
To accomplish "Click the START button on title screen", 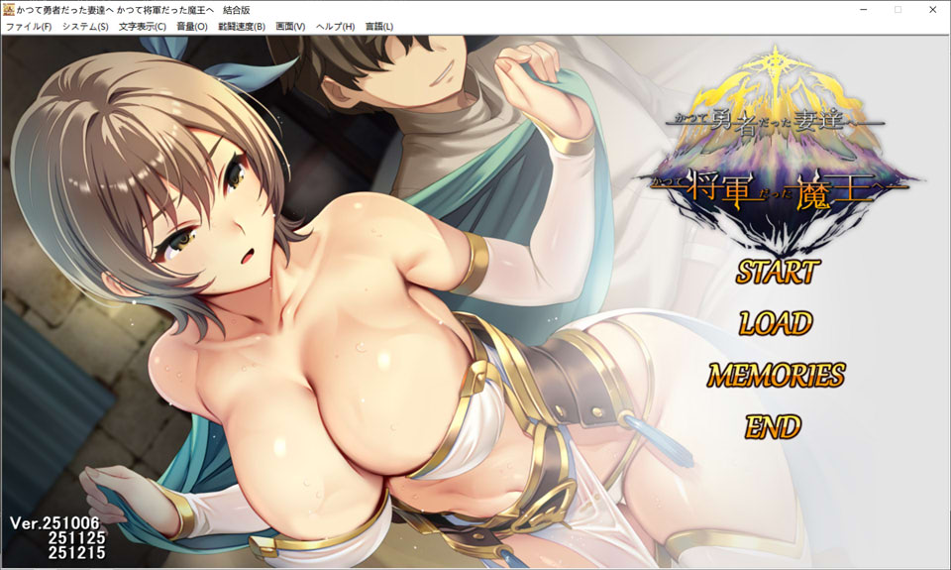I will coord(777,271).
